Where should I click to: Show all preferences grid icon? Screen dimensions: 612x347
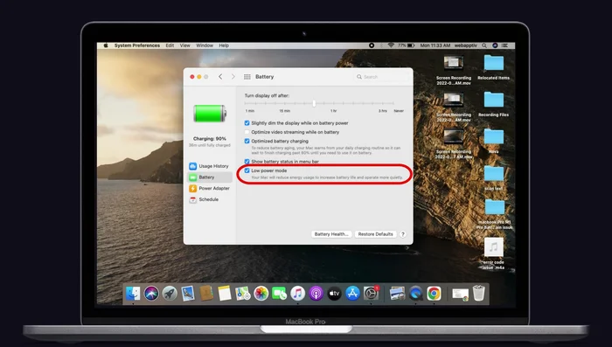click(247, 77)
